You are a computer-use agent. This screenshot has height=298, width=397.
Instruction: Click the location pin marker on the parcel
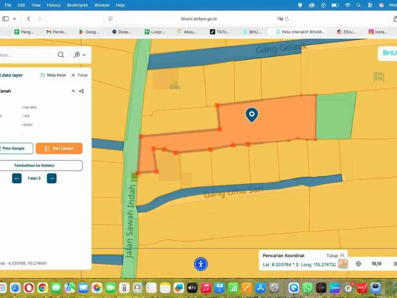(252, 114)
